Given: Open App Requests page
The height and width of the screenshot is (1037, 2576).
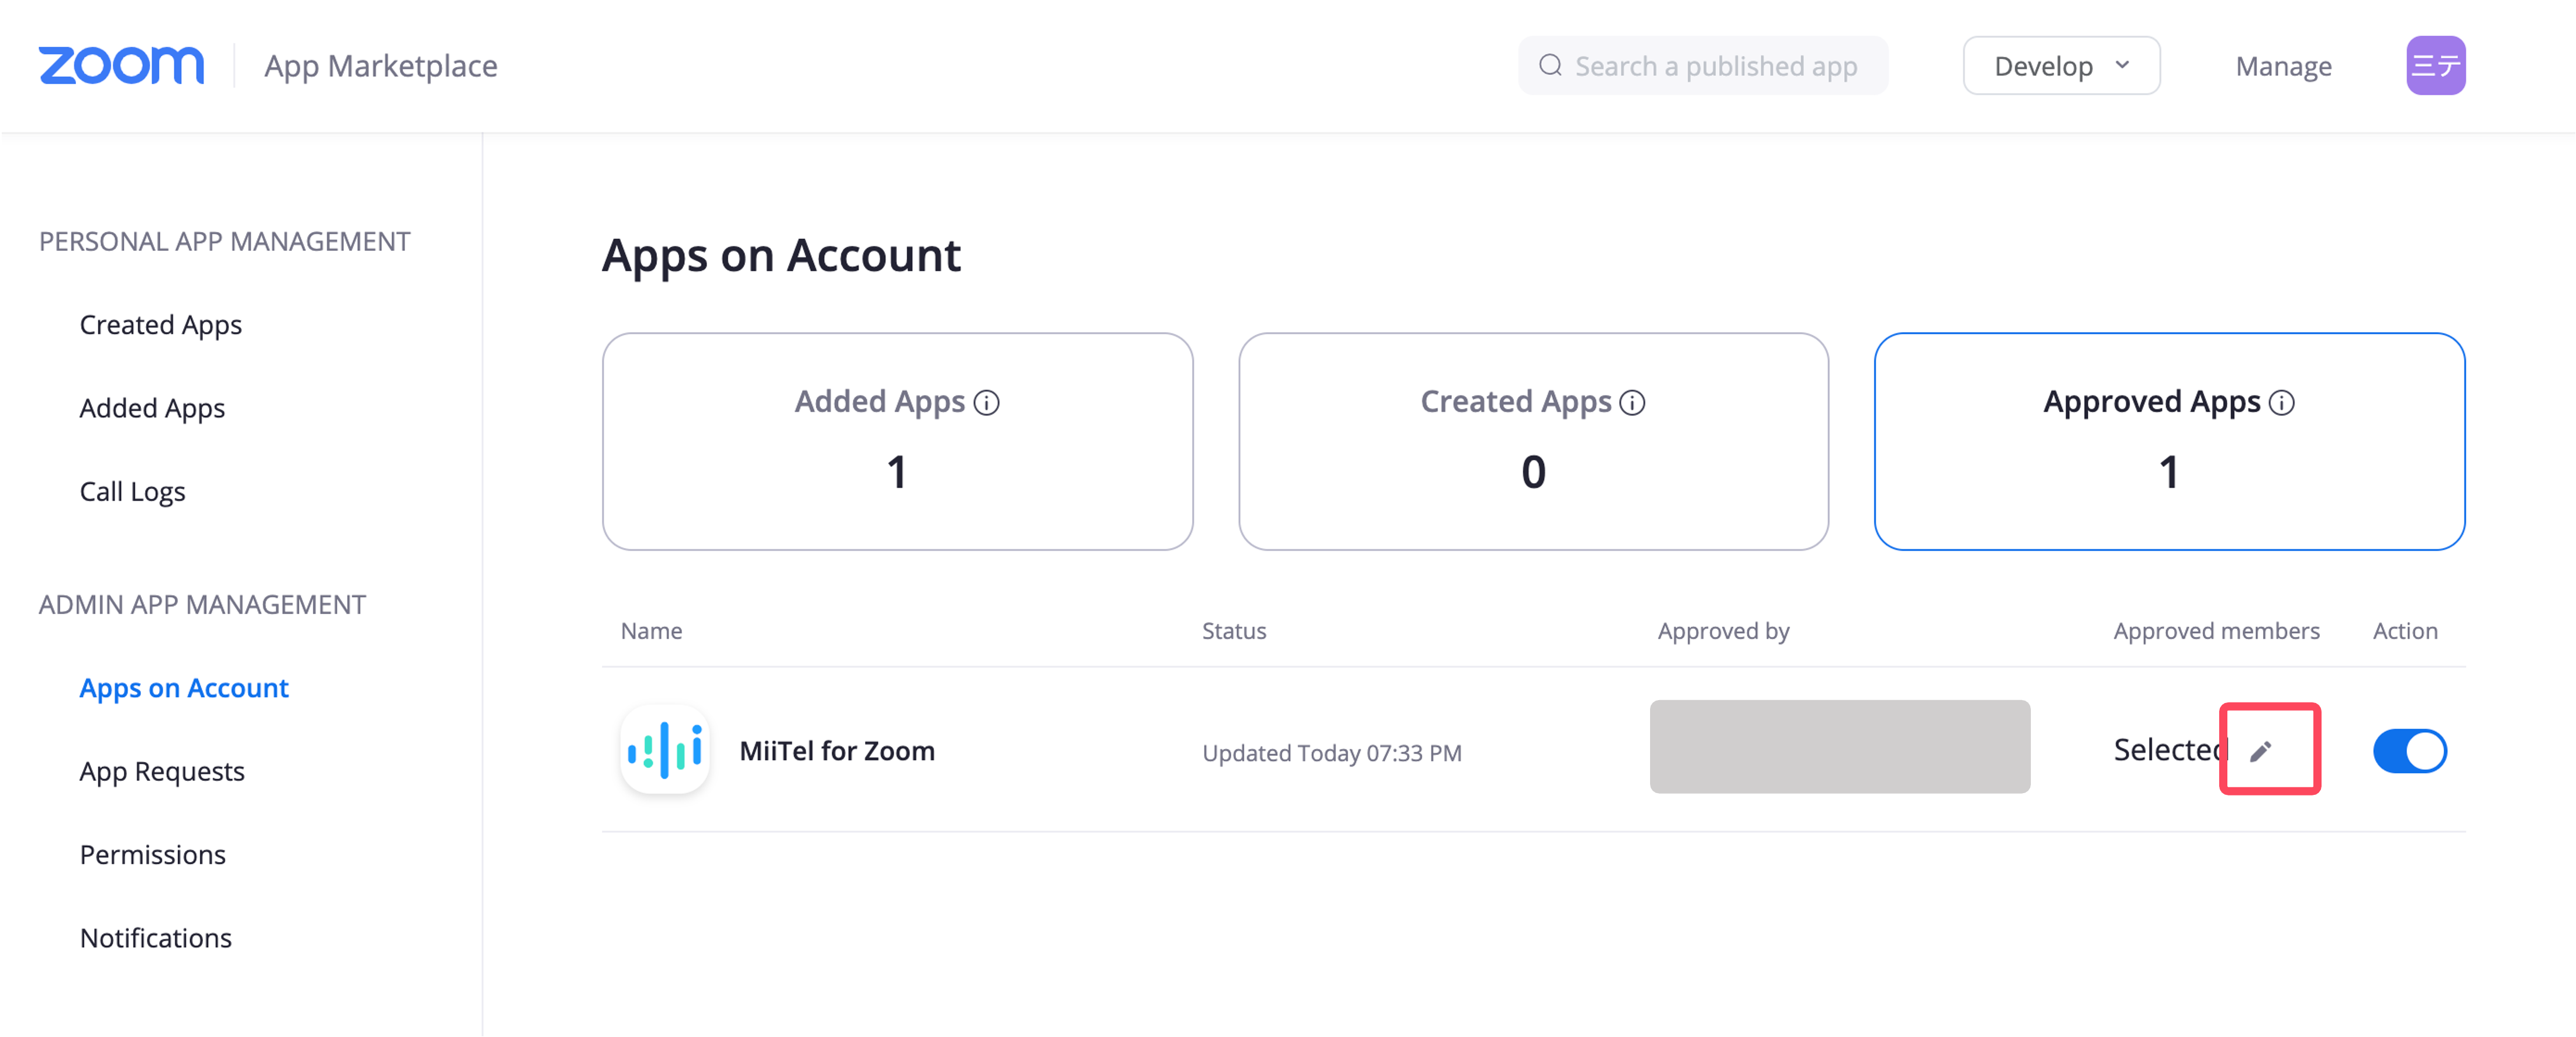Looking at the screenshot, I should tap(162, 772).
